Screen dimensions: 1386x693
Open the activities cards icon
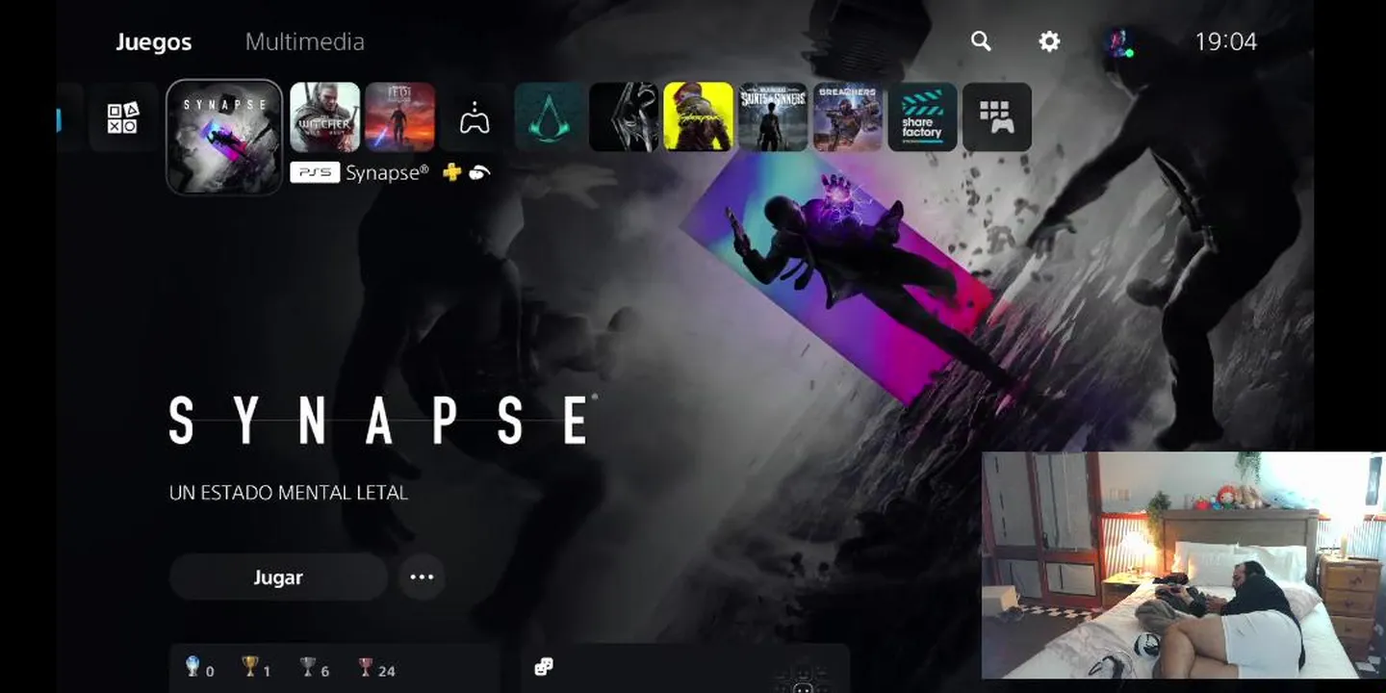point(544,666)
